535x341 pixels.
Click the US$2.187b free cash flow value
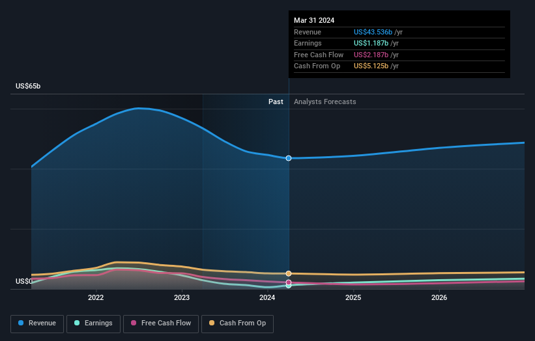pyautogui.click(x=371, y=55)
